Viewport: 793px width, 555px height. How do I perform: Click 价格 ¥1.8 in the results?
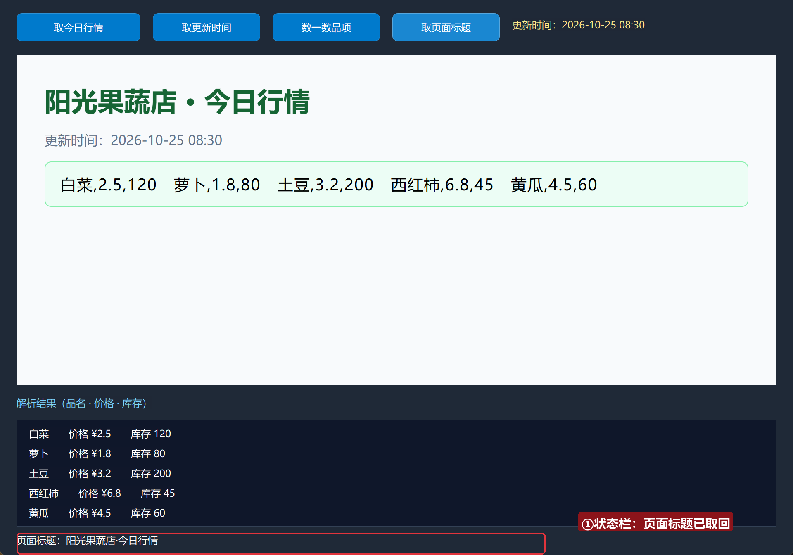click(x=90, y=454)
